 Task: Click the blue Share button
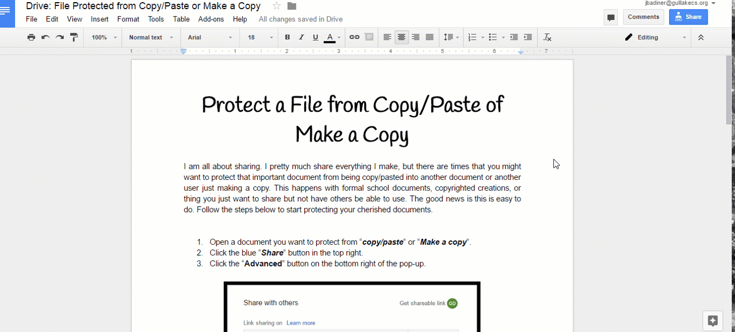pos(688,17)
